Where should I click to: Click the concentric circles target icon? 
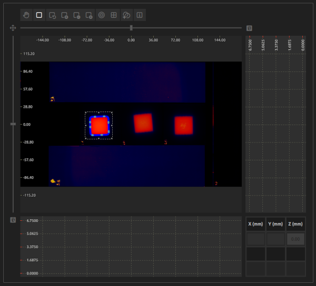point(102,15)
